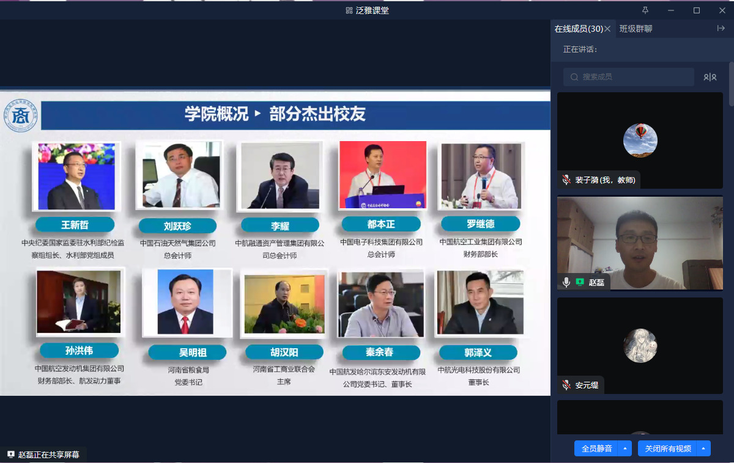This screenshot has width=734, height=463.
Task: Collapse the side panel with arrow icon
Action: (721, 28)
